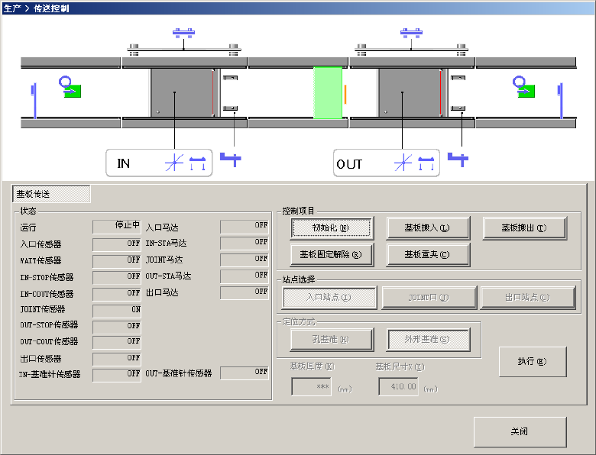Click the OUT station positioning cross icon
The width and height of the screenshot is (596, 455).
(x=403, y=163)
